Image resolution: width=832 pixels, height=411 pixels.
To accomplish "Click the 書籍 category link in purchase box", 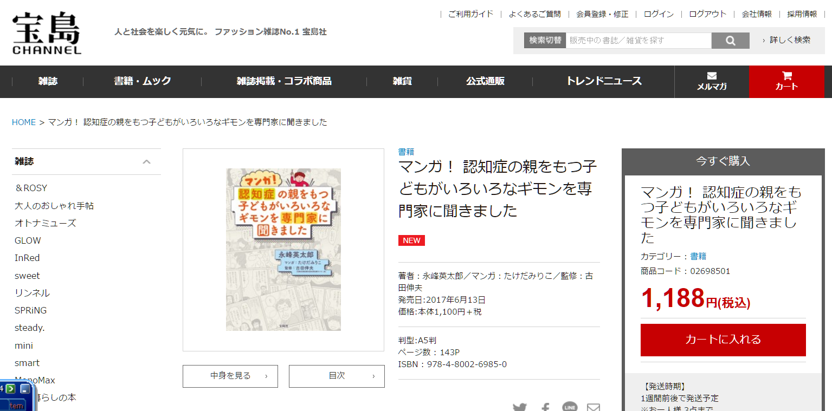I will click(698, 256).
